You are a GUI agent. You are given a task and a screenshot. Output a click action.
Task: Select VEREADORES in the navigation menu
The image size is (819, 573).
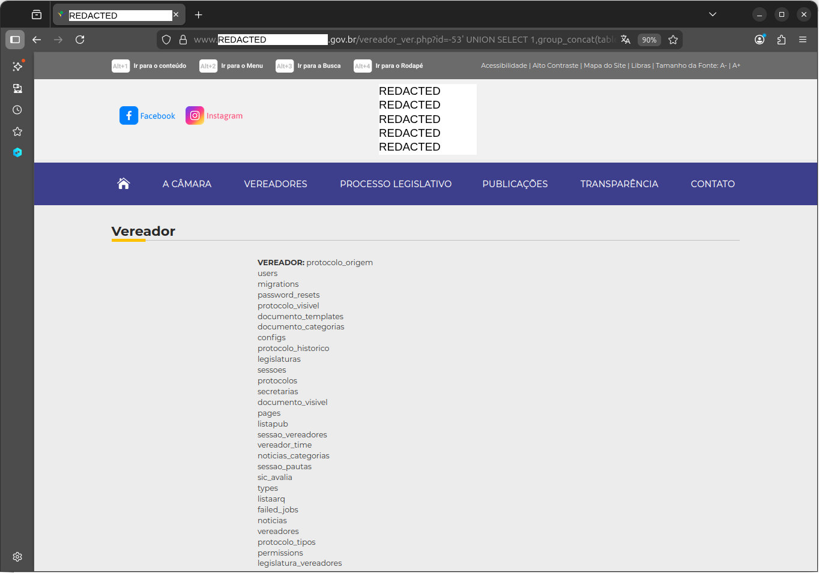tap(276, 184)
